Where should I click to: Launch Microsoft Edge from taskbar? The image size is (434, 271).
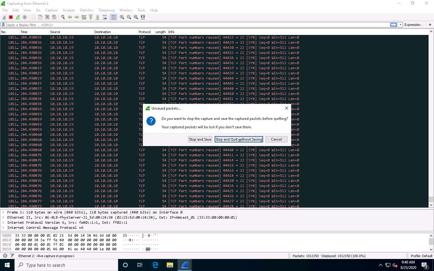[155, 265]
